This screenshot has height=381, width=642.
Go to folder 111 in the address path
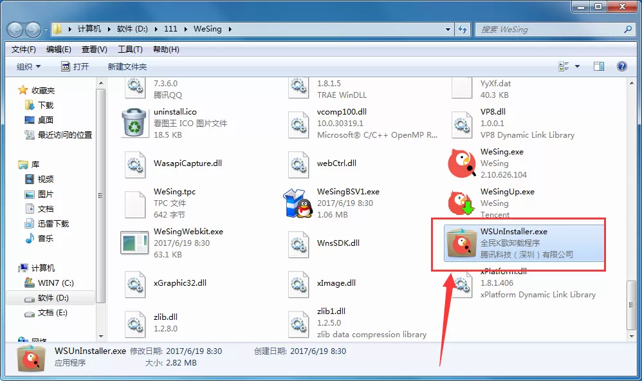[170, 29]
